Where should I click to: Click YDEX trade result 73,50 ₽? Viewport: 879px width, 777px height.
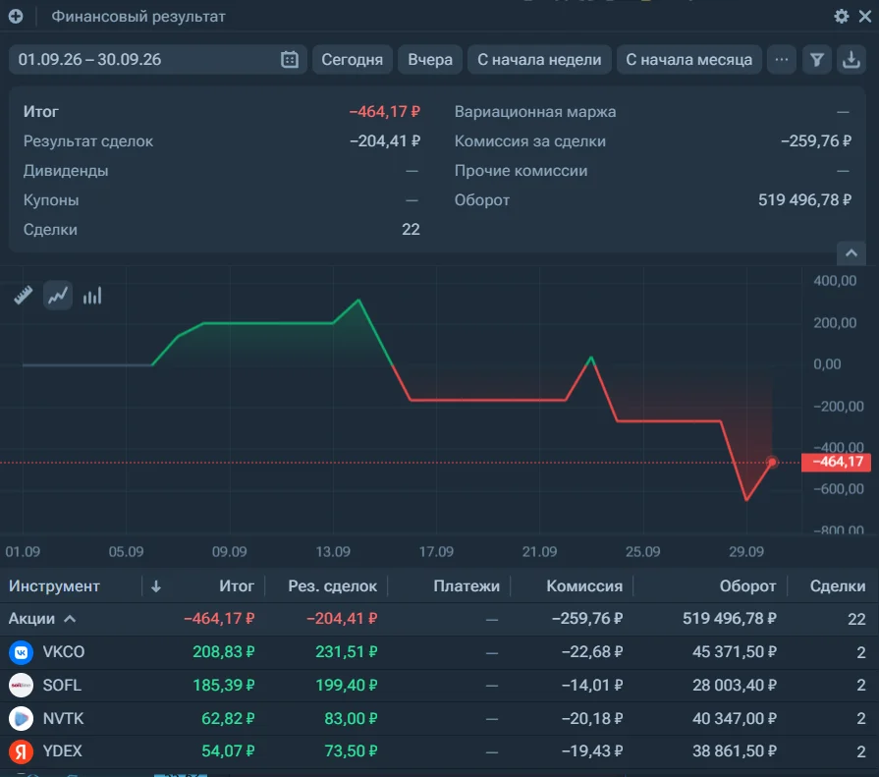click(x=351, y=751)
